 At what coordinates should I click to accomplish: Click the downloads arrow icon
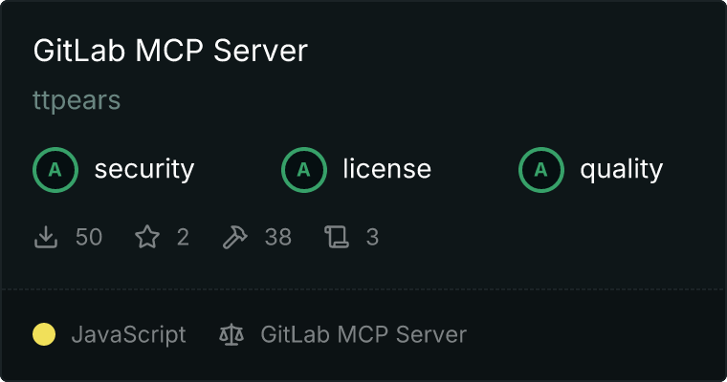click(x=46, y=237)
